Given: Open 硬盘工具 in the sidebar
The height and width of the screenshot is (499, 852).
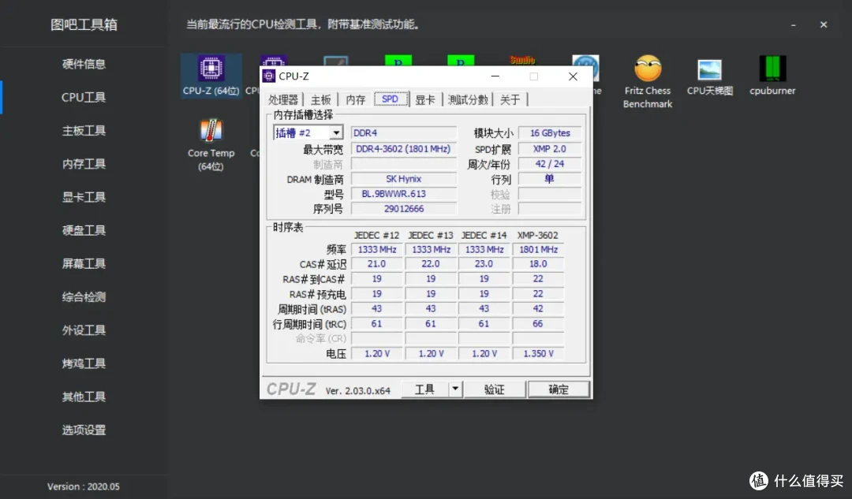Looking at the screenshot, I should (84, 230).
